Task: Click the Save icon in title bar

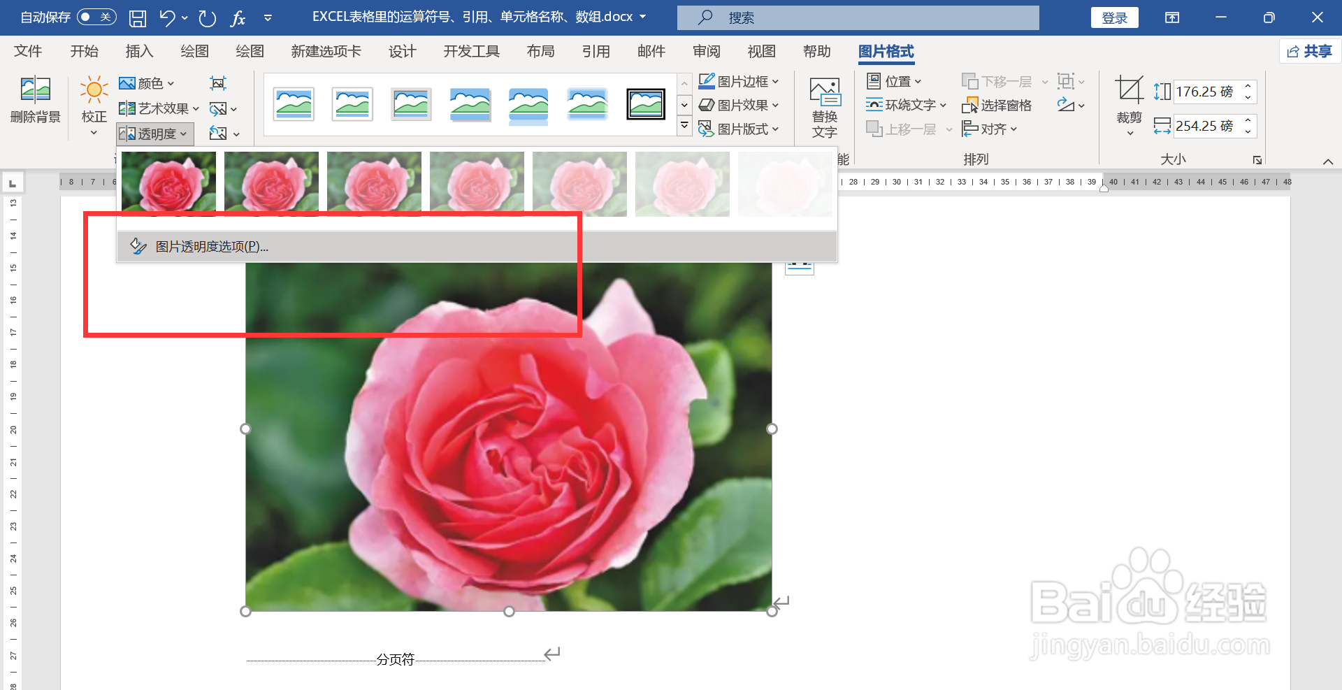Action: point(138,17)
